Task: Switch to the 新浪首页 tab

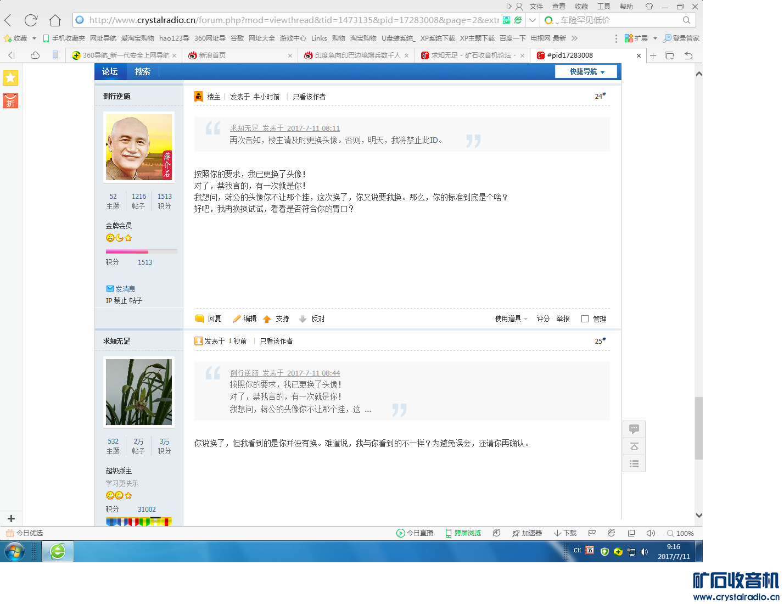Action: click(x=240, y=55)
